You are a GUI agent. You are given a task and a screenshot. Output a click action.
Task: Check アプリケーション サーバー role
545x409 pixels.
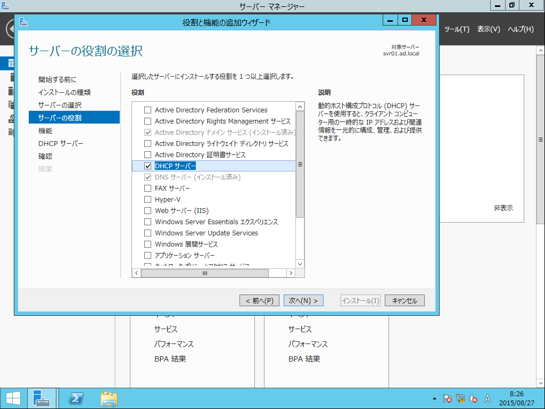147,255
